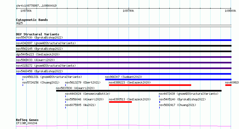Click the 109780k ruler label
Screen dimensions: 239x129
pyautogui.click(x=26, y=11)
